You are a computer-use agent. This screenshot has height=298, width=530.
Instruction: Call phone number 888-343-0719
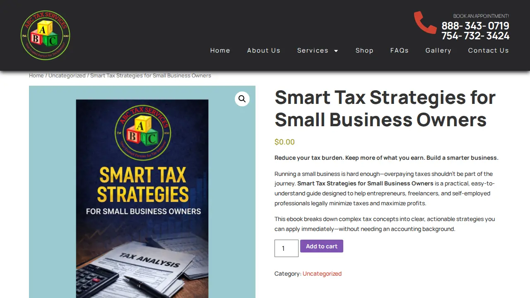[x=475, y=26]
